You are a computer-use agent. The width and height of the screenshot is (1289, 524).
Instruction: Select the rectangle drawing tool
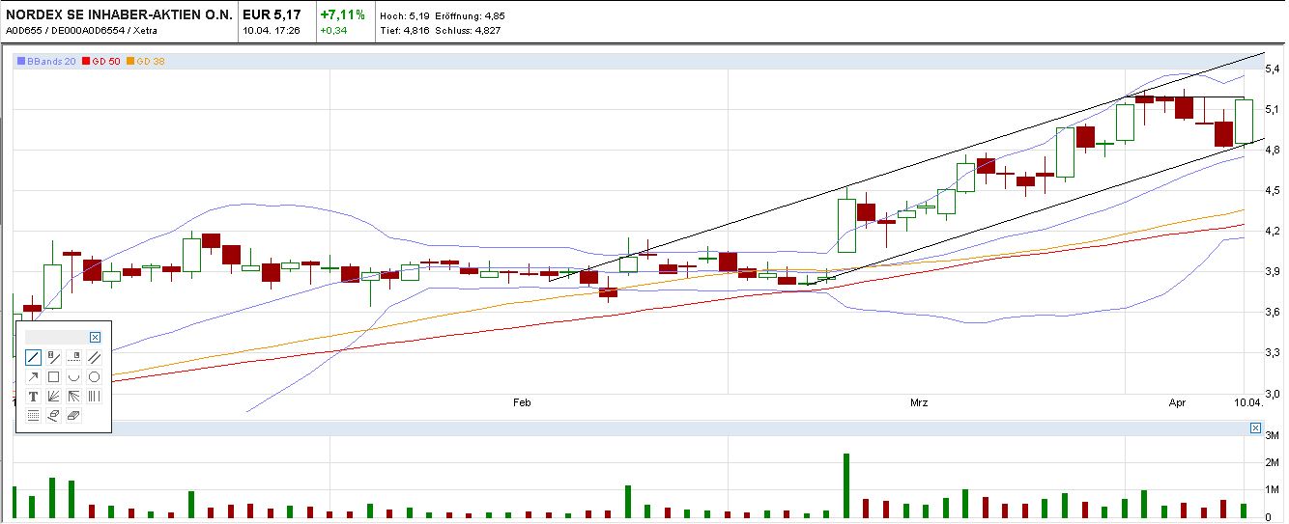pos(53,376)
